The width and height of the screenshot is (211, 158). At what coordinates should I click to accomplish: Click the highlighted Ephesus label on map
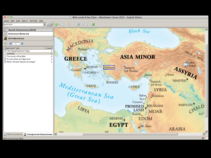coord(109,67)
